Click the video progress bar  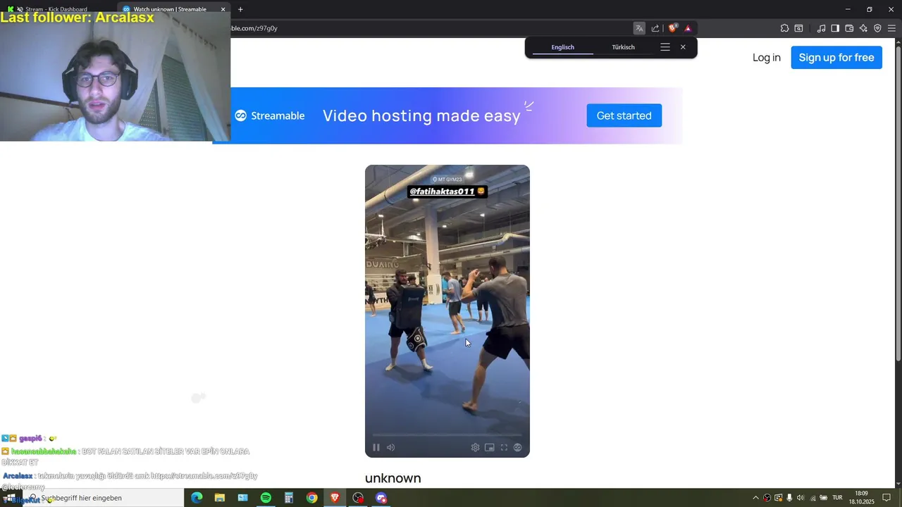pos(447,434)
